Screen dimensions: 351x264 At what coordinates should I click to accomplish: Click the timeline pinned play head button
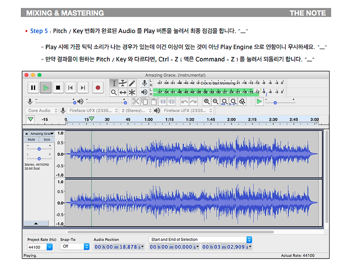click(x=30, y=120)
